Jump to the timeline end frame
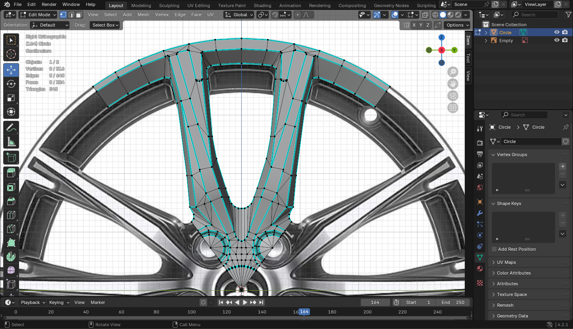 pos(261,302)
